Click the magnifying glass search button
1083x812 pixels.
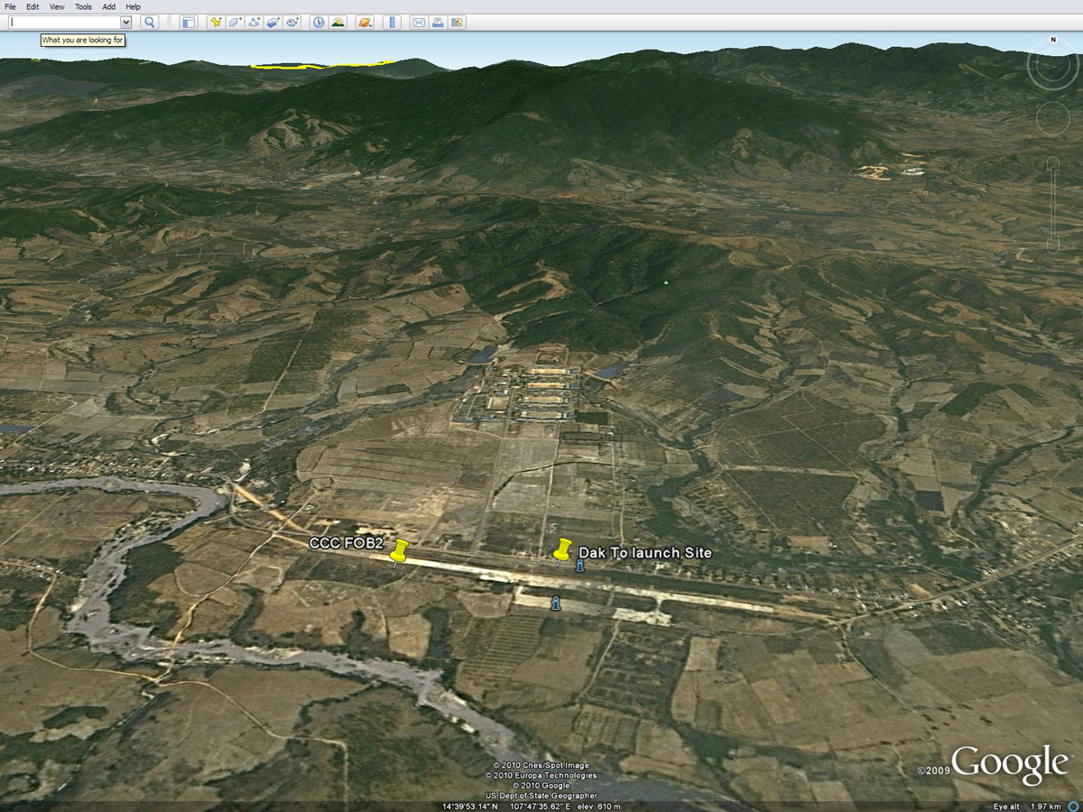(150, 22)
